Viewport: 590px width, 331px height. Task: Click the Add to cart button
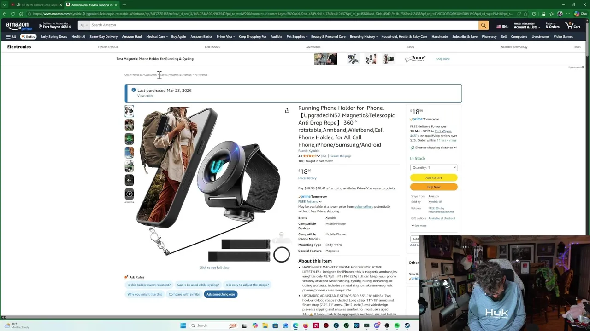point(434,177)
